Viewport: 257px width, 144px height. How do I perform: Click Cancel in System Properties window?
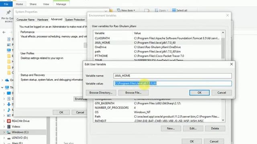[x=80, y=112]
